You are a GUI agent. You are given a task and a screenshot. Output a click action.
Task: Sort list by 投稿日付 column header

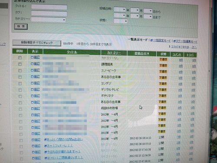tap(141, 53)
